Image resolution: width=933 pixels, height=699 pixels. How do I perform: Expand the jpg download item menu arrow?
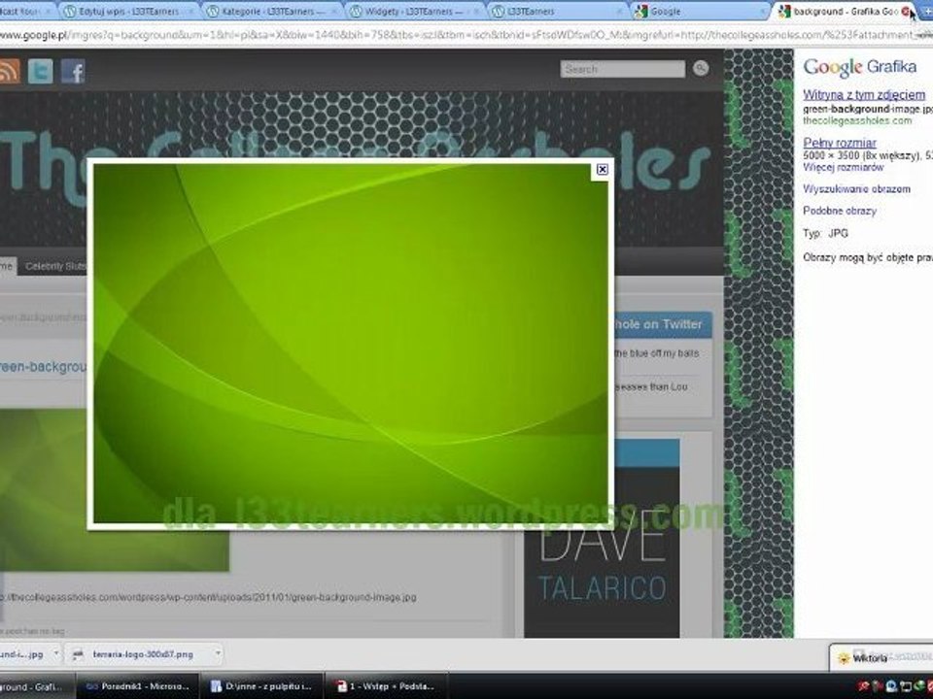56,653
